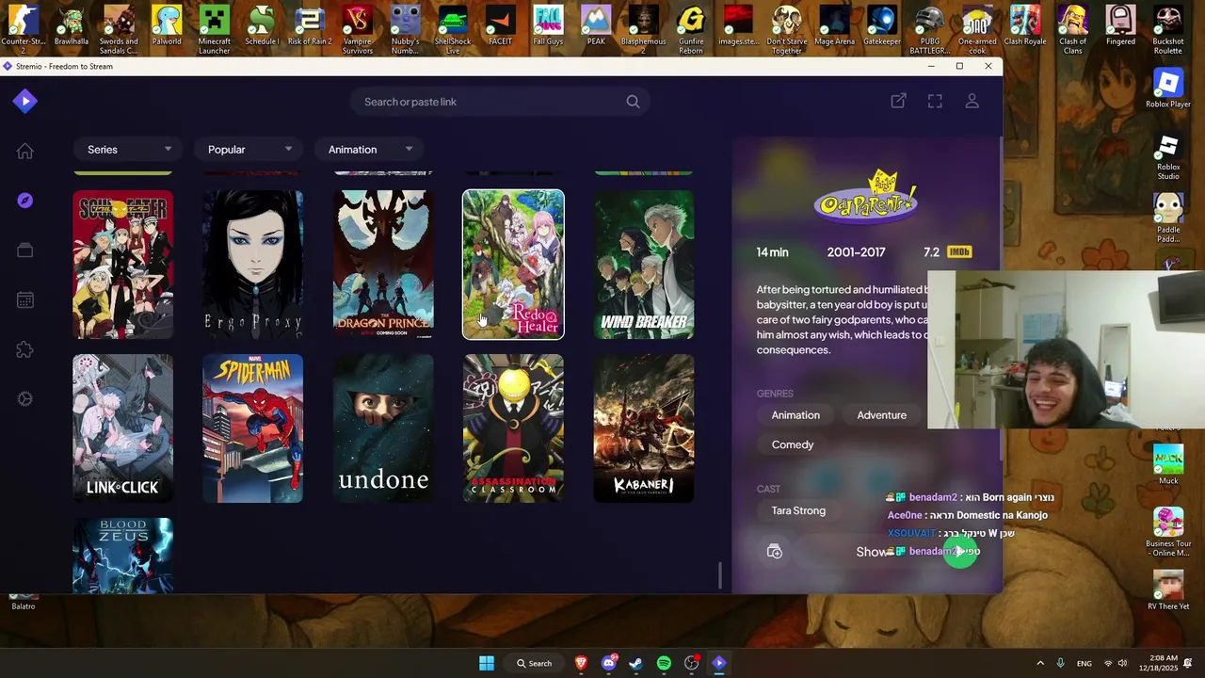Show hidden icons tray chevron
This screenshot has width=1205, height=678.
click(x=1039, y=663)
